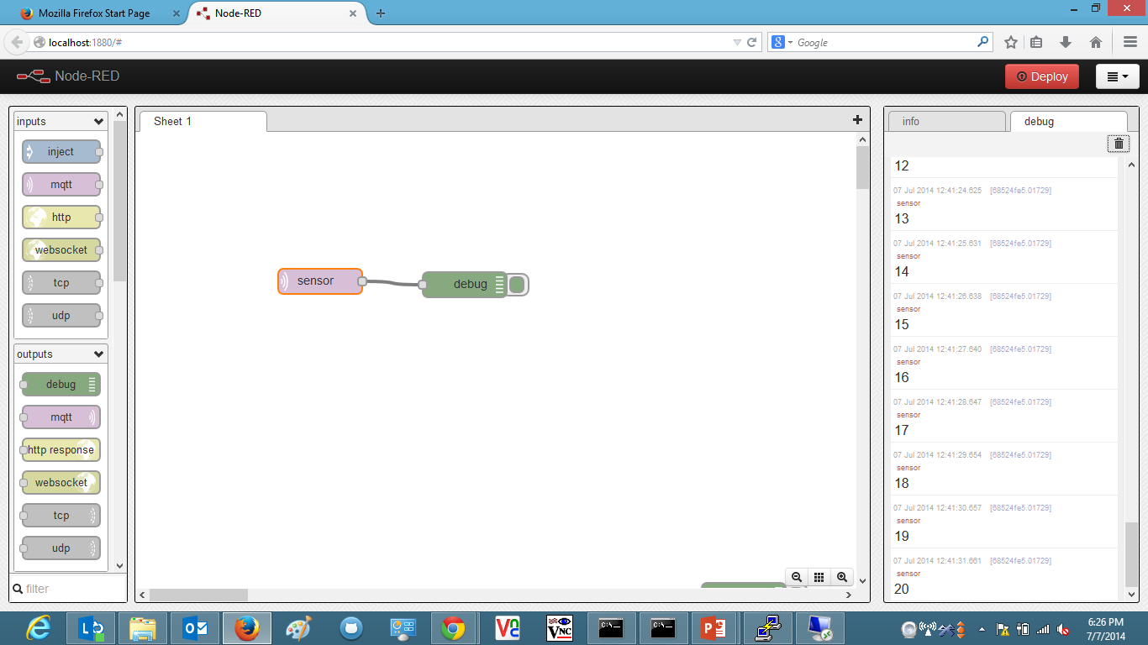Open the Firefox menu
Image resolution: width=1148 pixels, height=645 pixels.
click(x=1130, y=42)
